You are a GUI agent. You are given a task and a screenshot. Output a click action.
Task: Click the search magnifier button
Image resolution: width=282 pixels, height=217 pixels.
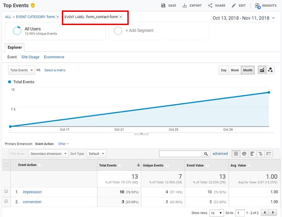[206, 154]
